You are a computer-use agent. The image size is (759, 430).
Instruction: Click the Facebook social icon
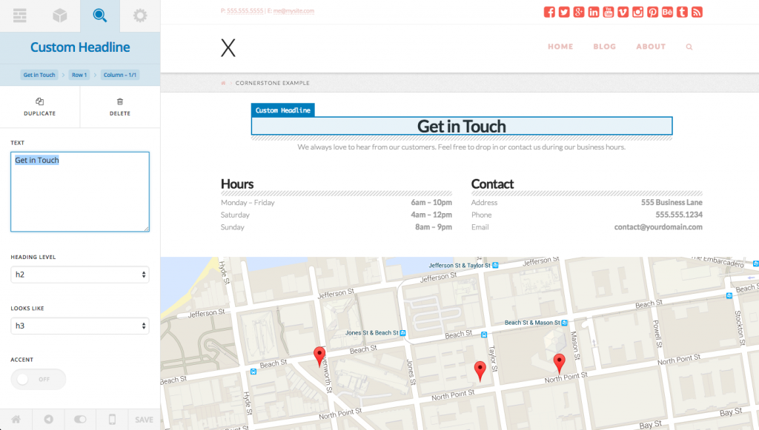(x=549, y=12)
